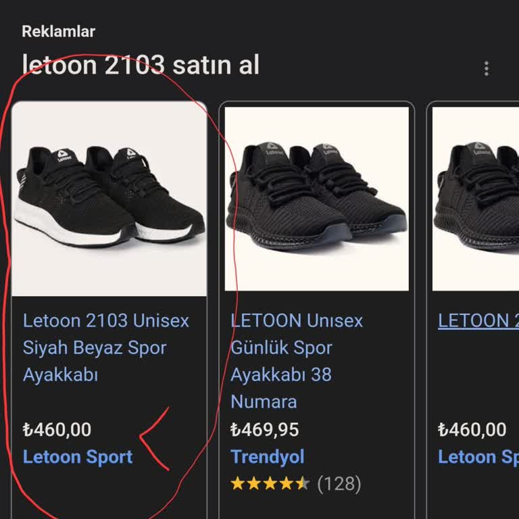The width and height of the screenshot is (519, 519).
Task: Open the cut-off Letoon seller on third card
Action: (x=478, y=457)
